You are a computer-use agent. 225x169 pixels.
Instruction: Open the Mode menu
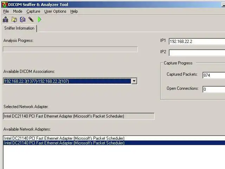(18, 11)
